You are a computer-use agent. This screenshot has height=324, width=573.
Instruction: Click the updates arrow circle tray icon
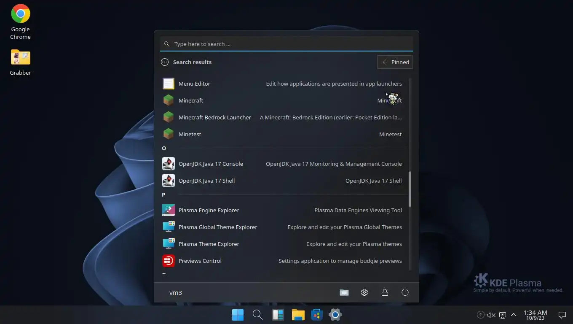[480, 315]
